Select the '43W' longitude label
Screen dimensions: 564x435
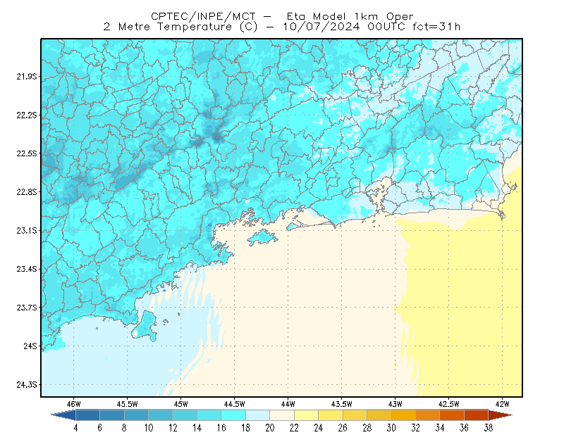pos(395,404)
